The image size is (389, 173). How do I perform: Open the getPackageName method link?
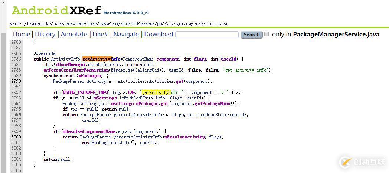(212, 104)
